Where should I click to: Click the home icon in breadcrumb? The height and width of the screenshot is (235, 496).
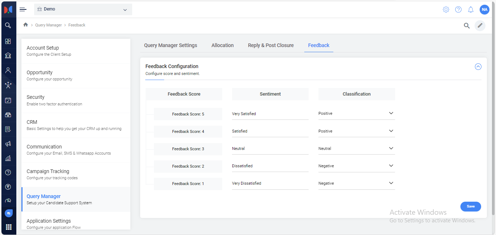pyautogui.click(x=25, y=25)
